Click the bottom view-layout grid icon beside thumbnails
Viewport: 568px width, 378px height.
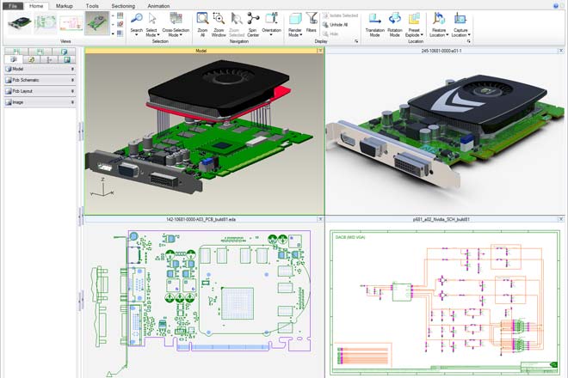(120, 34)
